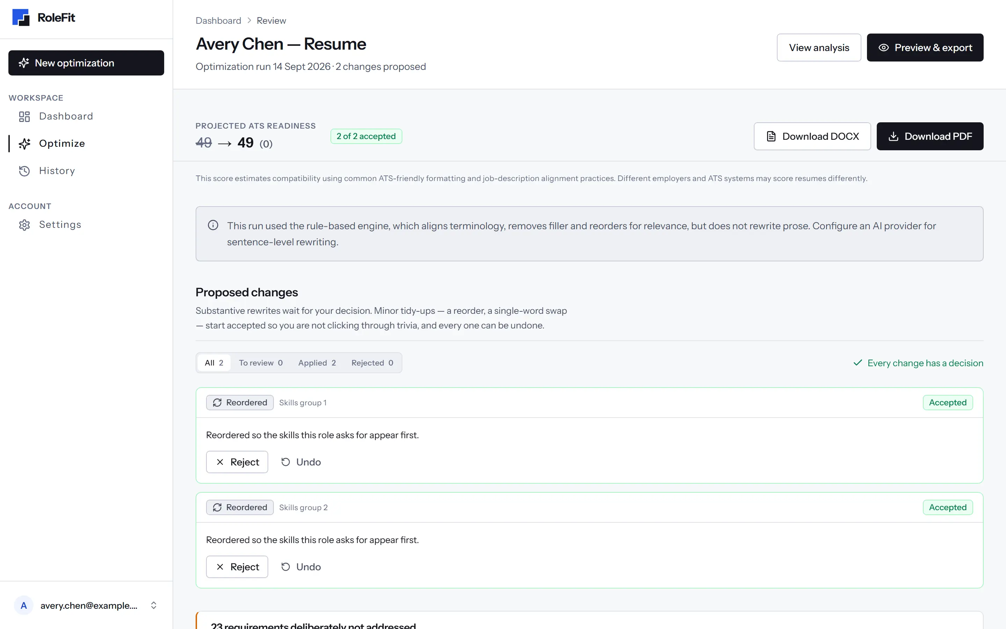Click the History clock icon
The height and width of the screenshot is (629, 1006).
[24, 171]
